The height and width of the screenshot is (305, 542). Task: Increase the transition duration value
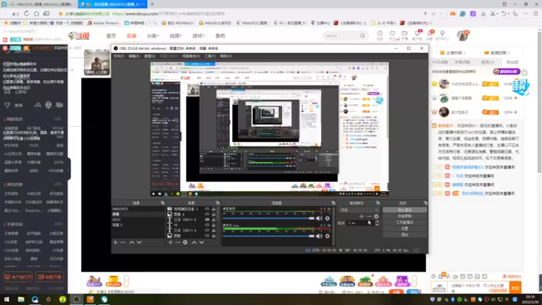point(377,222)
